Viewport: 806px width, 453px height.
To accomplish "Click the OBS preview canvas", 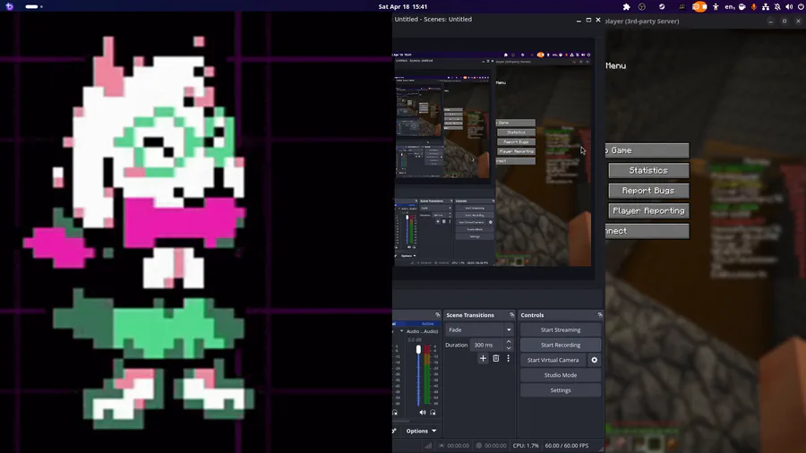I will point(493,159).
